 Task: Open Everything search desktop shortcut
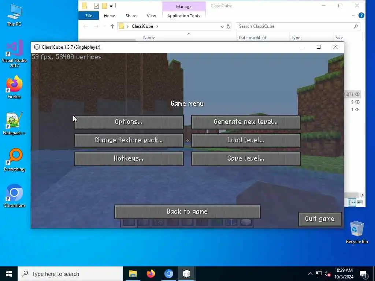[x=14, y=160]
